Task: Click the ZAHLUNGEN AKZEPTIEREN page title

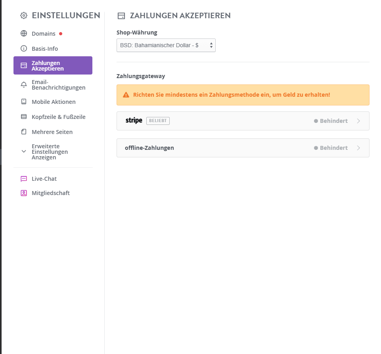Action: 180,15
